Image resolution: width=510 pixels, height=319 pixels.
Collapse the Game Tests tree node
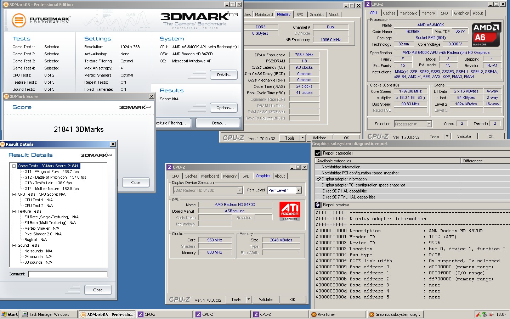[x=14, y=166]
